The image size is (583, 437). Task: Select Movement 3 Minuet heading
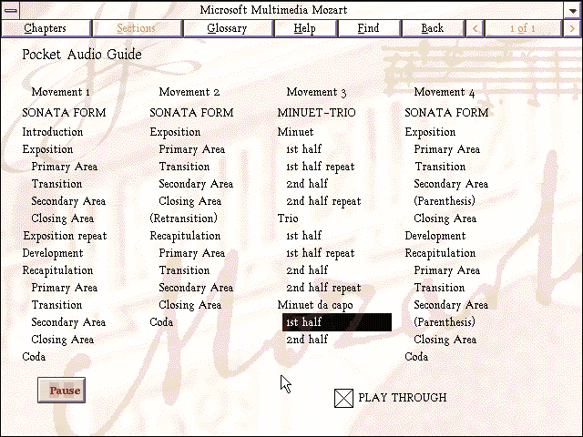coord(295,132)
